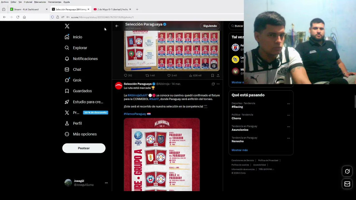Open Perfil in sidebar
356x200 pixels.
pos(73,123)
